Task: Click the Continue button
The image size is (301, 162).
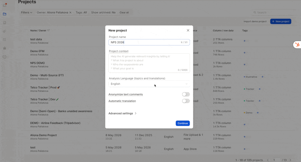Action: click(x=182, y=123)
